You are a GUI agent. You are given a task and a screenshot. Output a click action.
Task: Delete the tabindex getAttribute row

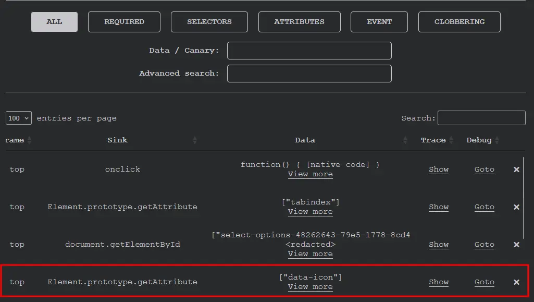(x=516, y=207)
